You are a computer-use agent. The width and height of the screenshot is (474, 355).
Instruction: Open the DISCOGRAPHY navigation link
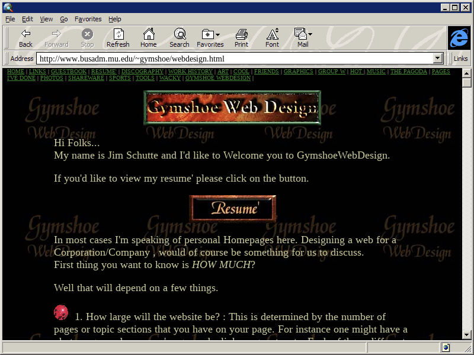[x=142, y=72]
